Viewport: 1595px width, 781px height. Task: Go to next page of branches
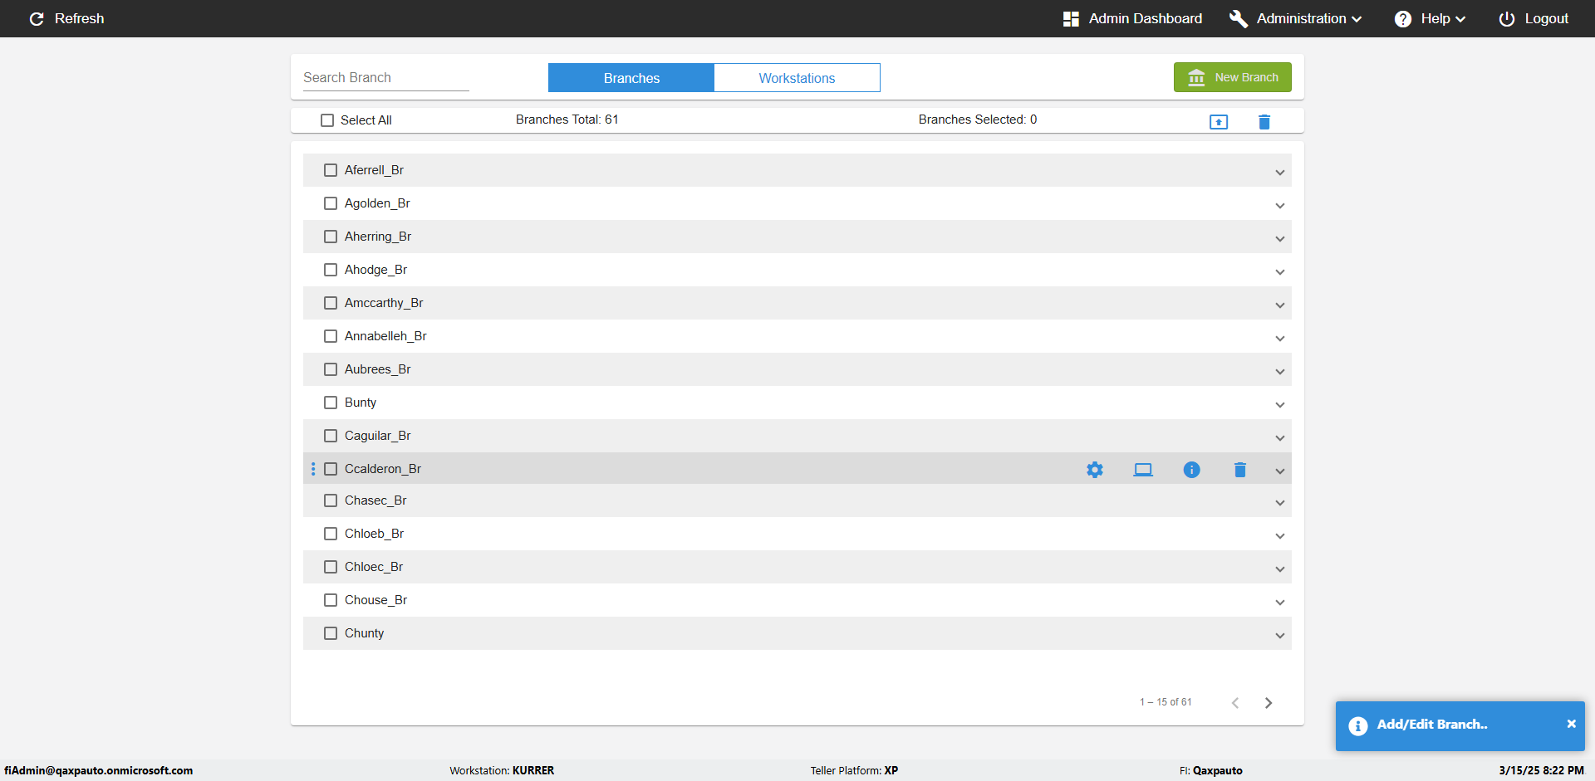click(x=1269, y=703)
